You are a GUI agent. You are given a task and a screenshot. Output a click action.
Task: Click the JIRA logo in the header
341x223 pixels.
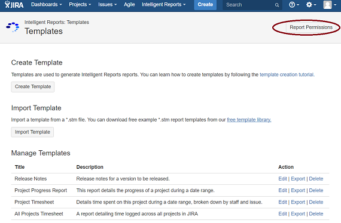(14, 5)
